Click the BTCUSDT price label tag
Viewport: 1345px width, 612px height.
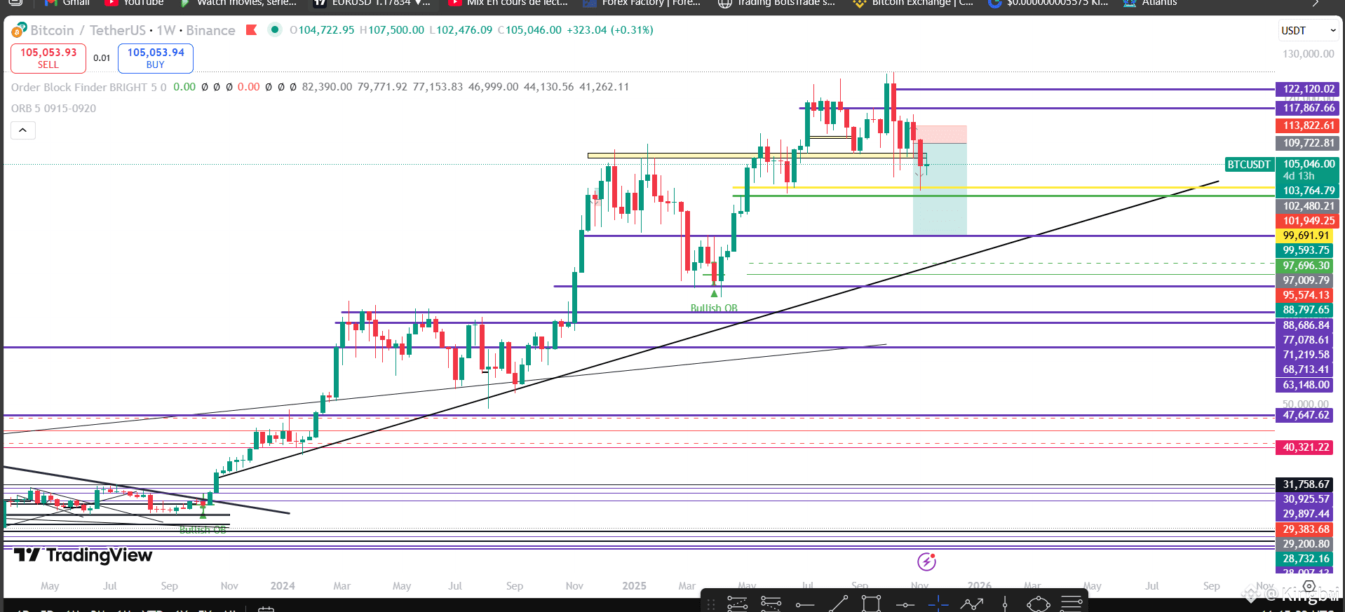coord(1249,165)
